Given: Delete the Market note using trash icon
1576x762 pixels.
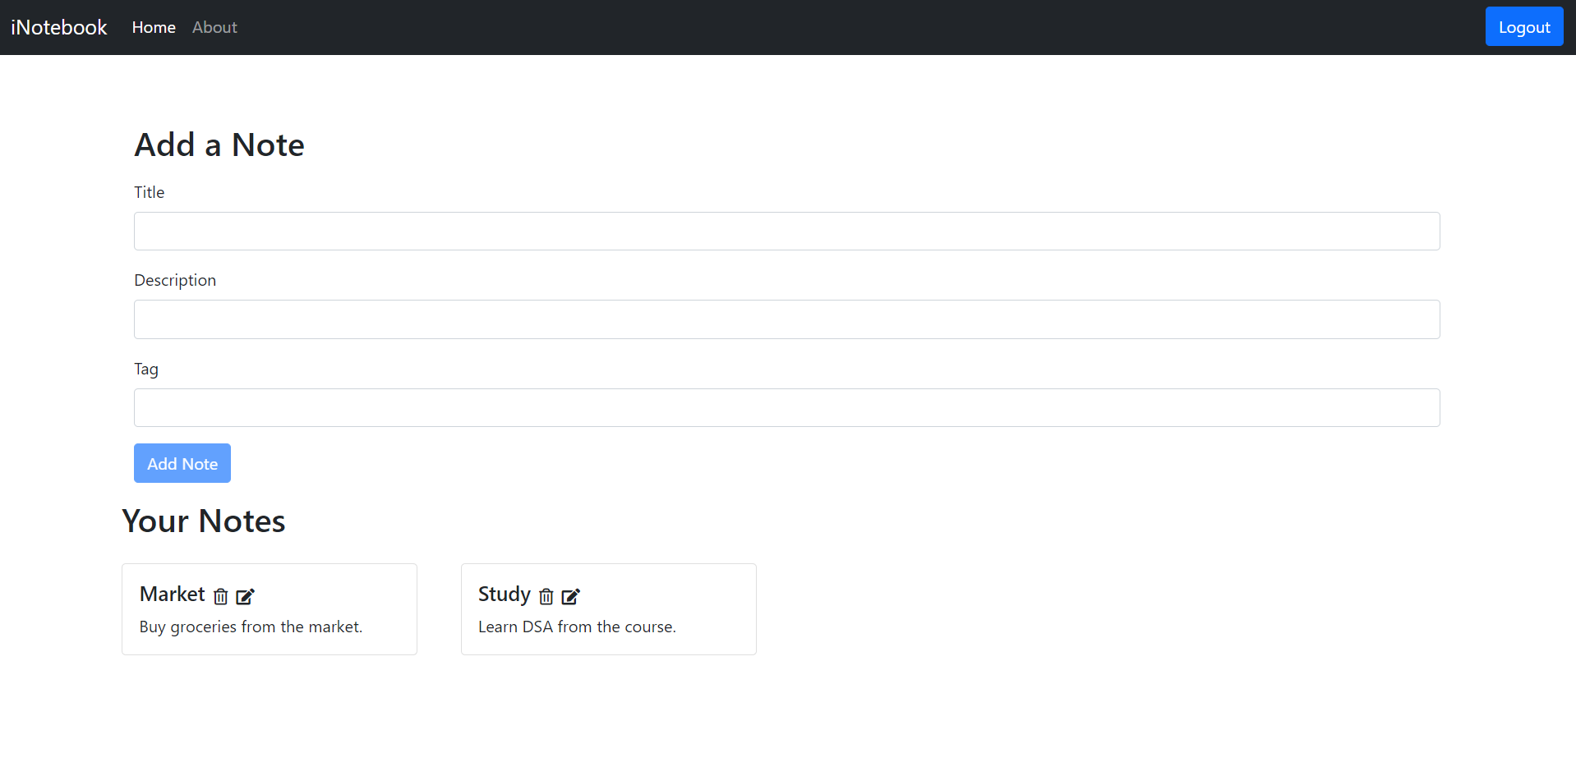Looking at the screenshot, I should click(x=220, y=596).
